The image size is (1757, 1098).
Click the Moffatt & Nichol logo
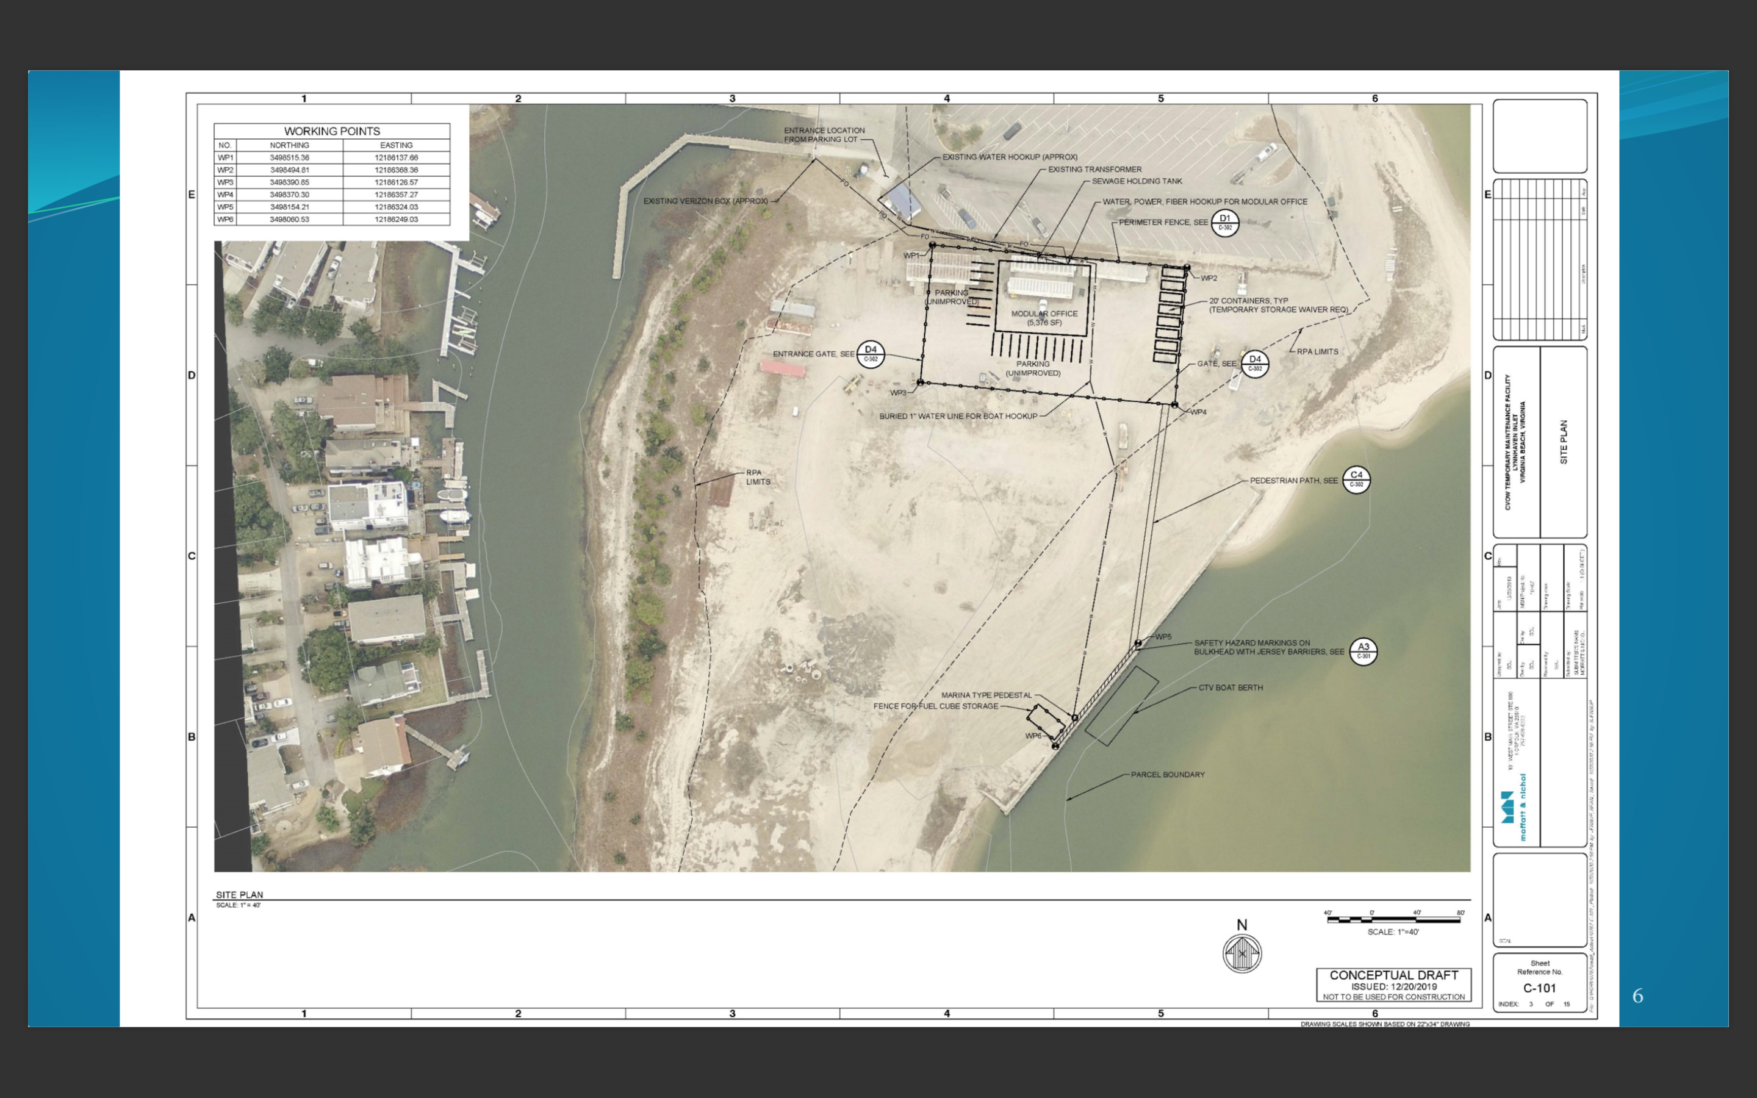[1514, 808]
